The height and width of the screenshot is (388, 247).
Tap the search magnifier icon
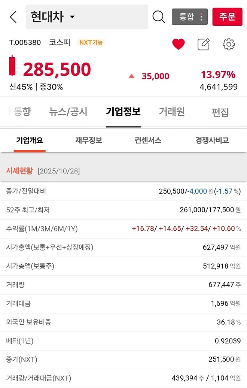coord(158,16)
